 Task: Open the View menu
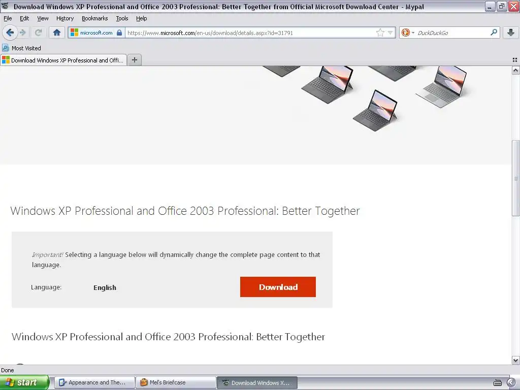[x=43, y=18]
